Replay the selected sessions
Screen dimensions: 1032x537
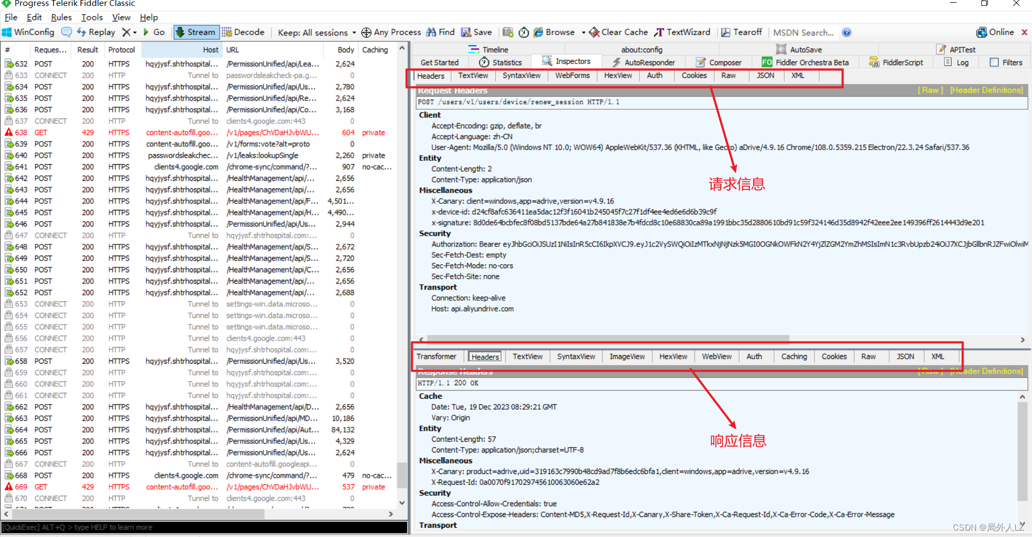pyautogui.click(x=96, y=32)
